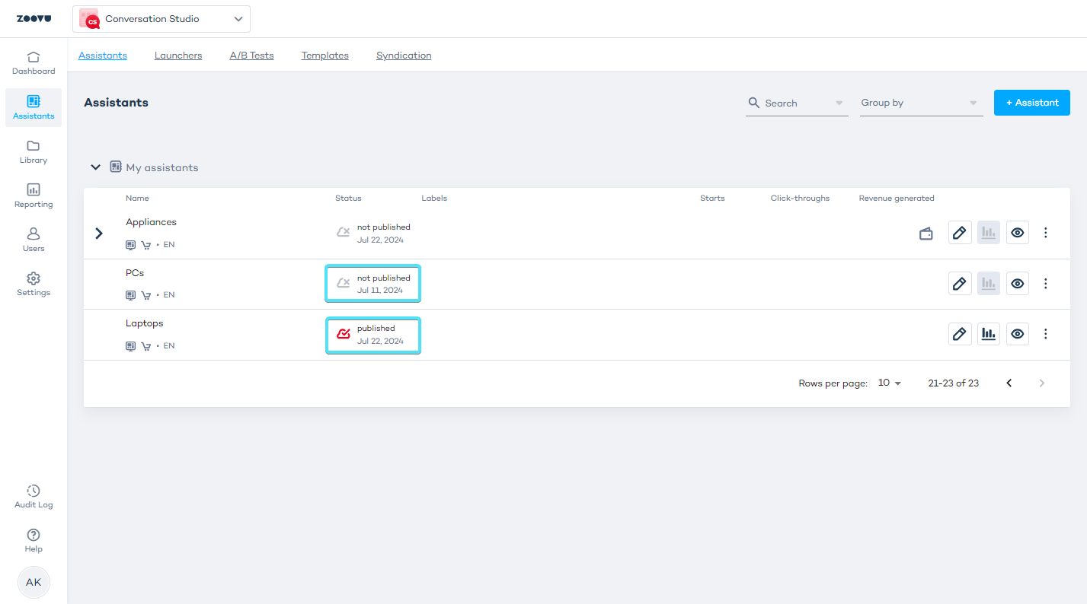The width and height of the screenshot is (1087, 604).
Task: Open the bar chart report for Laptops
Action: click(989, 333)
